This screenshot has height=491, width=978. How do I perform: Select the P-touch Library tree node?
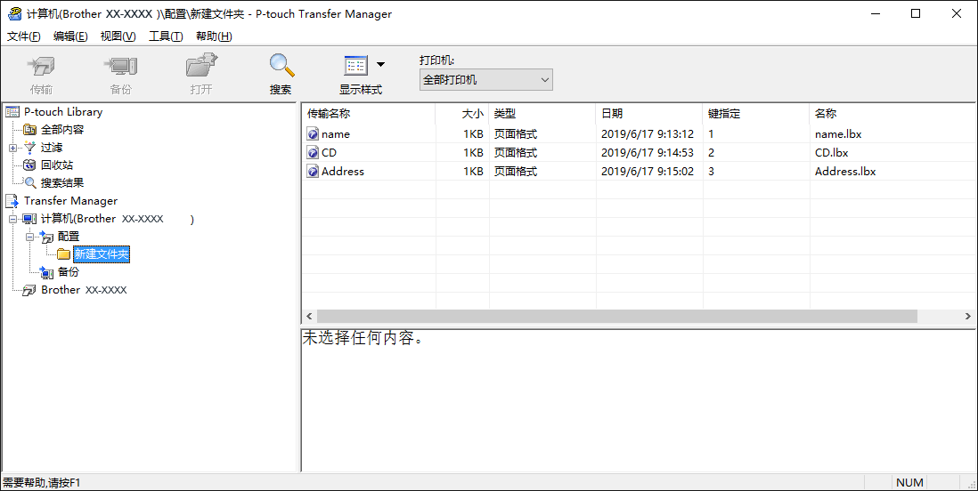(63, 112)
